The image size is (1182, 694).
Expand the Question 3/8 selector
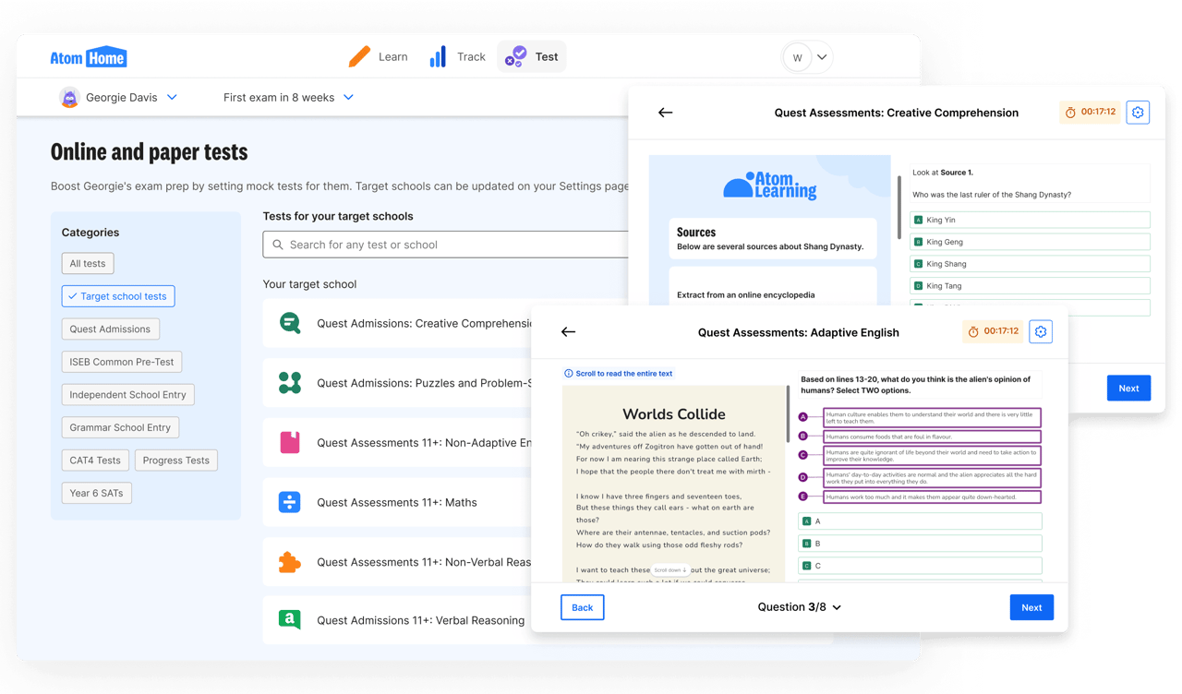(x=799, y=607)
